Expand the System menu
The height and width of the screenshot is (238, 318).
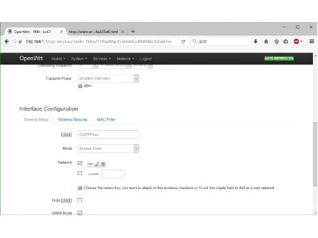click(79, 58)
